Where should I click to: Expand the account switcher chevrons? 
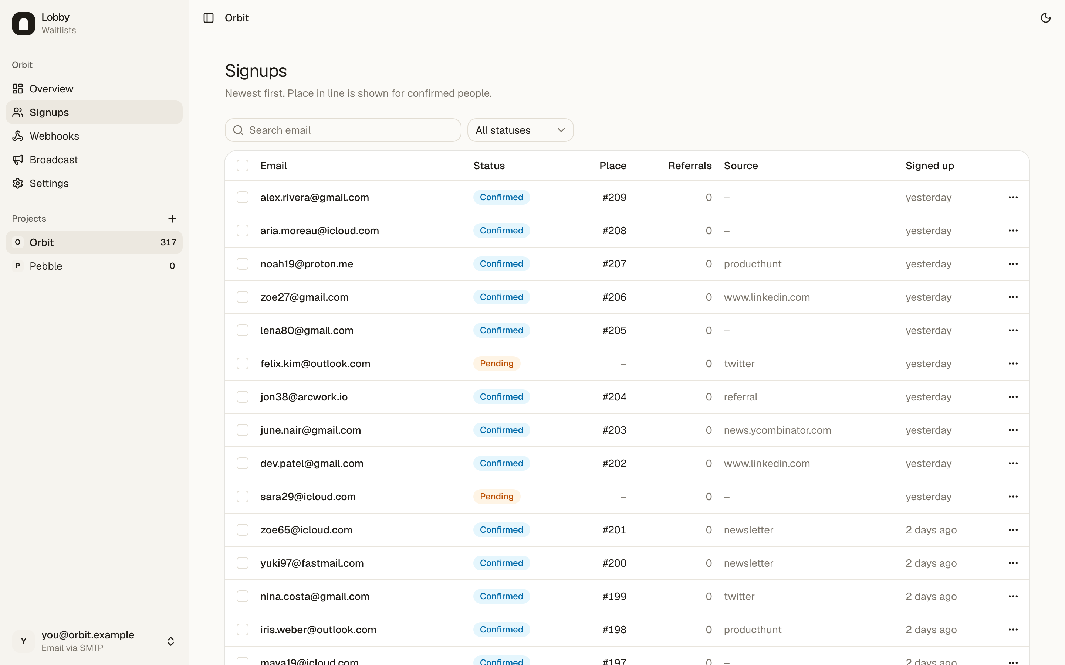tap(171, 641)
